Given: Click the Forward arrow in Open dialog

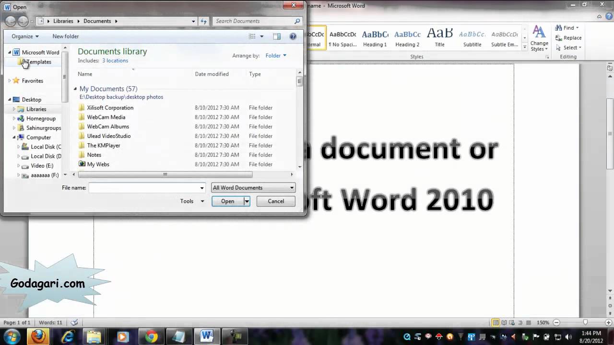Looking at the screenshot, I should tap(23, 21).
